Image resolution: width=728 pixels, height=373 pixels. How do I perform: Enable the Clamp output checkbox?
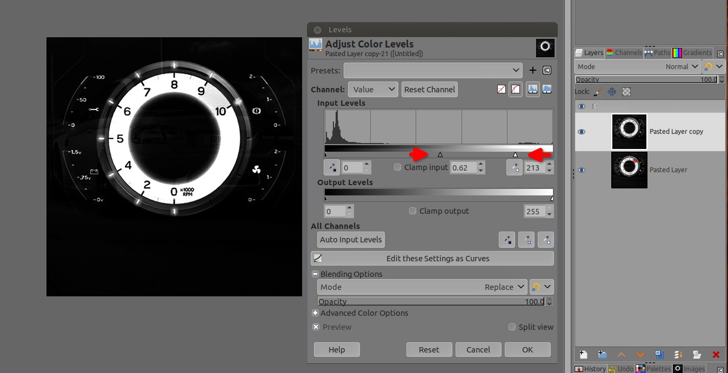[x=413, y=211]
